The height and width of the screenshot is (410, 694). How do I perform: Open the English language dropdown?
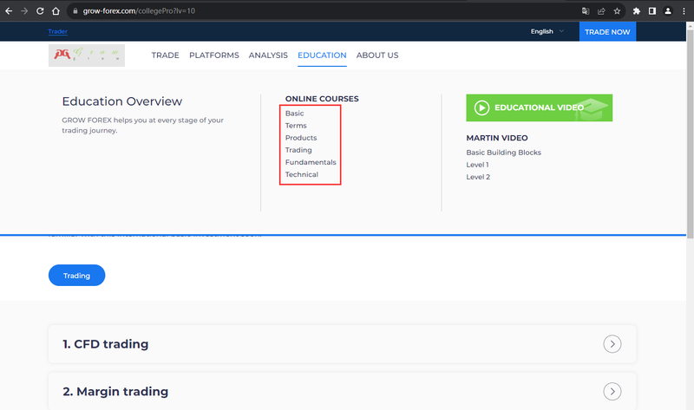pos(547,31)
